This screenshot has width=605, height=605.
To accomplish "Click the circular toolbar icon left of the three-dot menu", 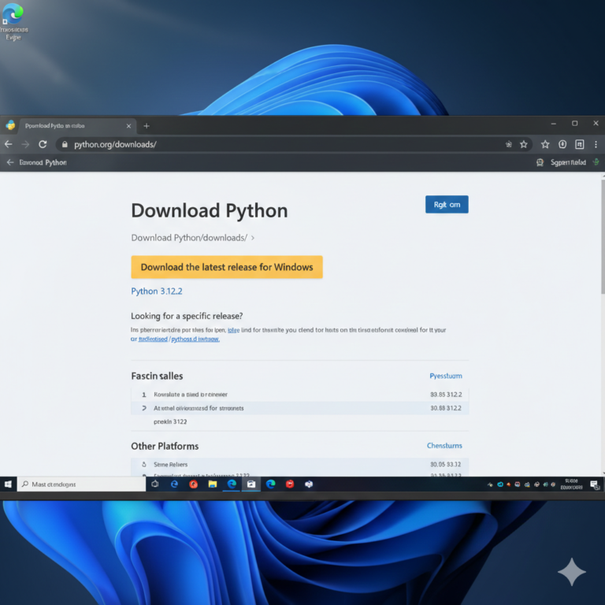I will (562, 144).
